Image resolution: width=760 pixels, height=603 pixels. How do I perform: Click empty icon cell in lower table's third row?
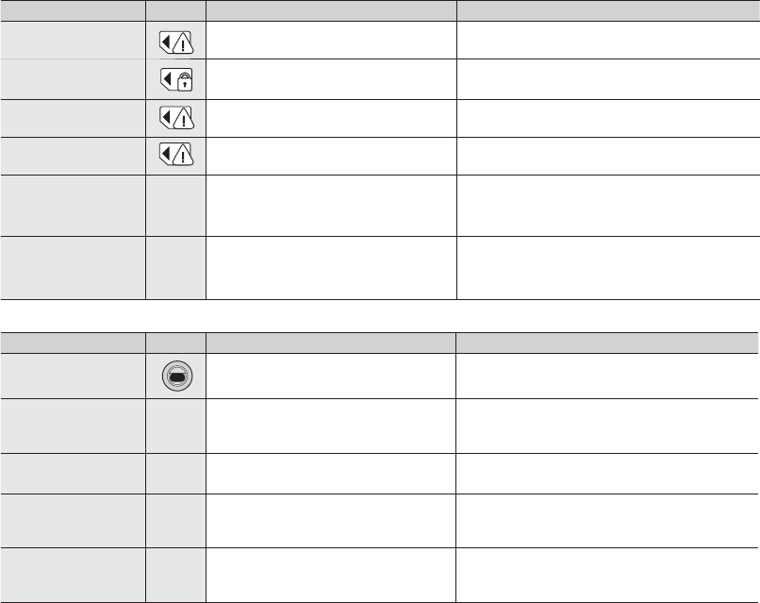[x=175, y=473]
